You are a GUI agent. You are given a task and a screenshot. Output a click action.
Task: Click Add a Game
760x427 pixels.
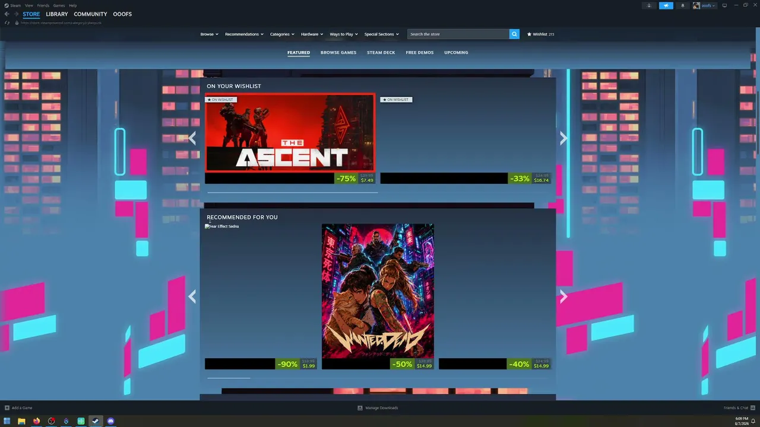point(22,408)
